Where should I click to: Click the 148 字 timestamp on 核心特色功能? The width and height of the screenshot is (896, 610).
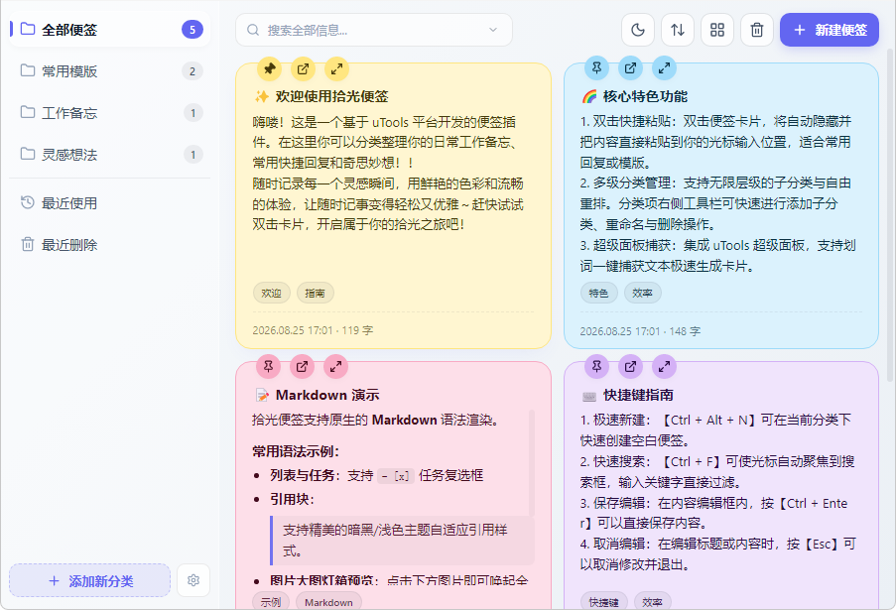pos(640,331)
